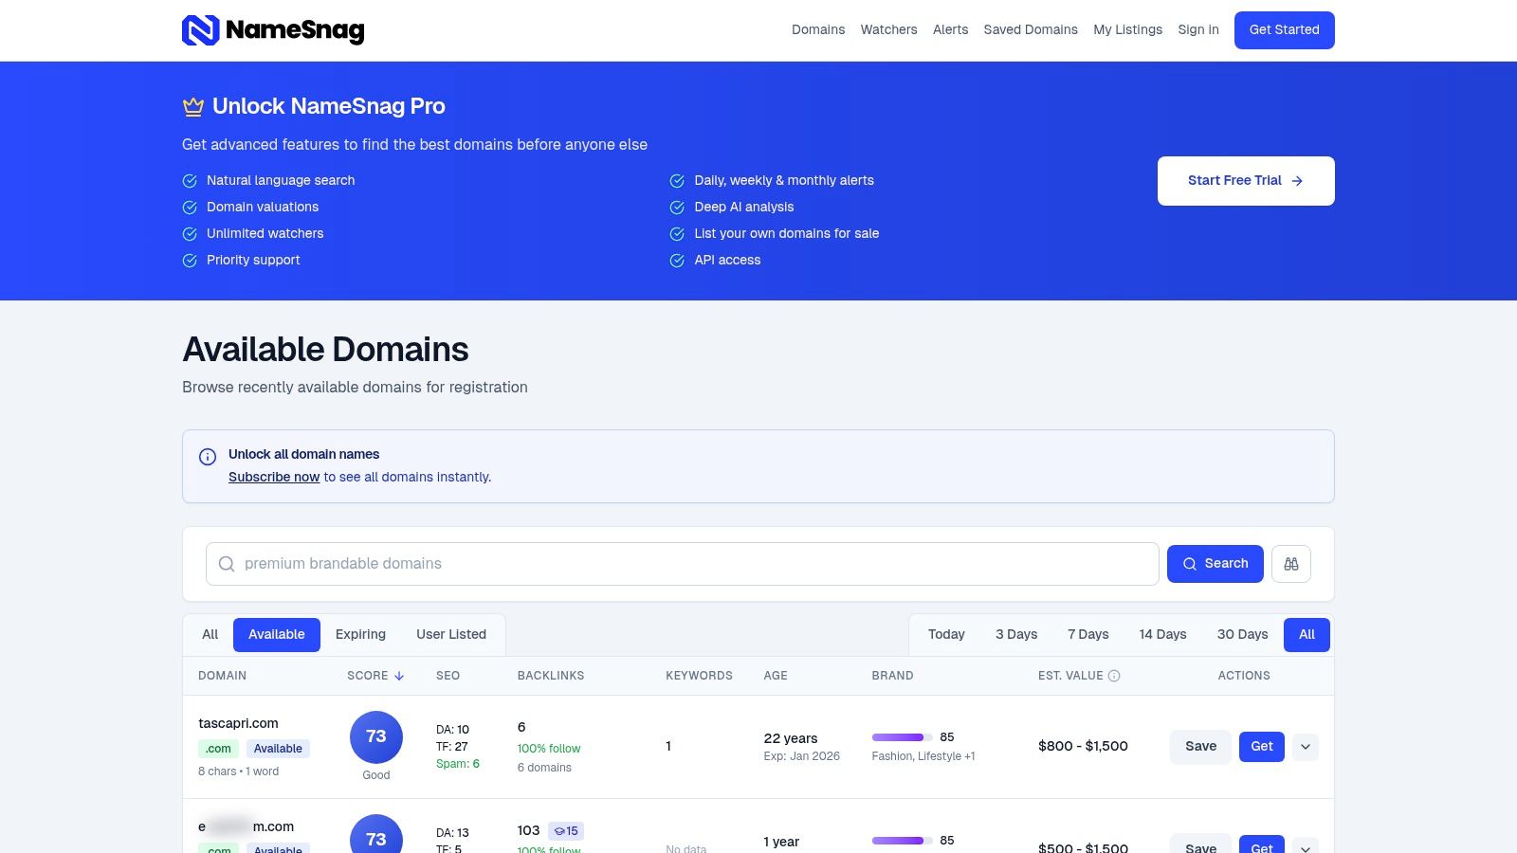Select the Available filter toggle
This screenshot has height=853, width=1517.
276,634
